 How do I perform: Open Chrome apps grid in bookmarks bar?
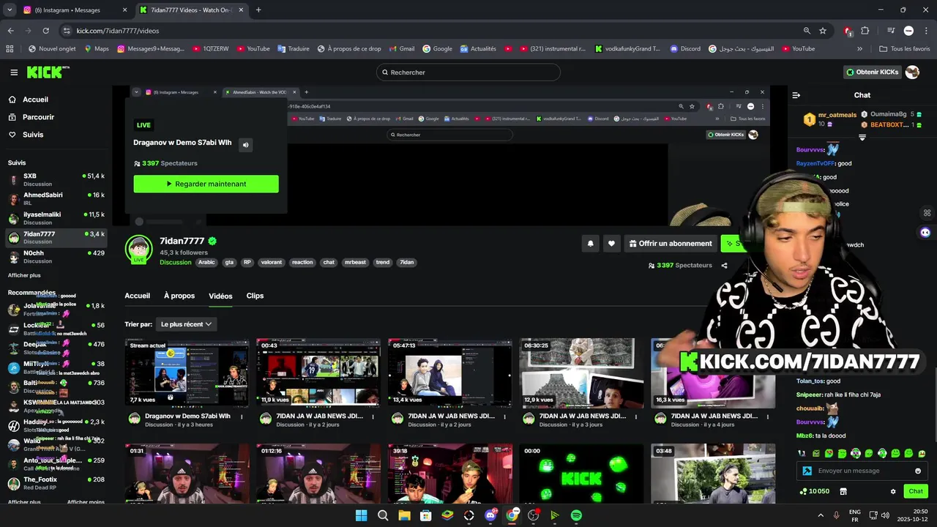pyautogui.click(x=10, y=49)
